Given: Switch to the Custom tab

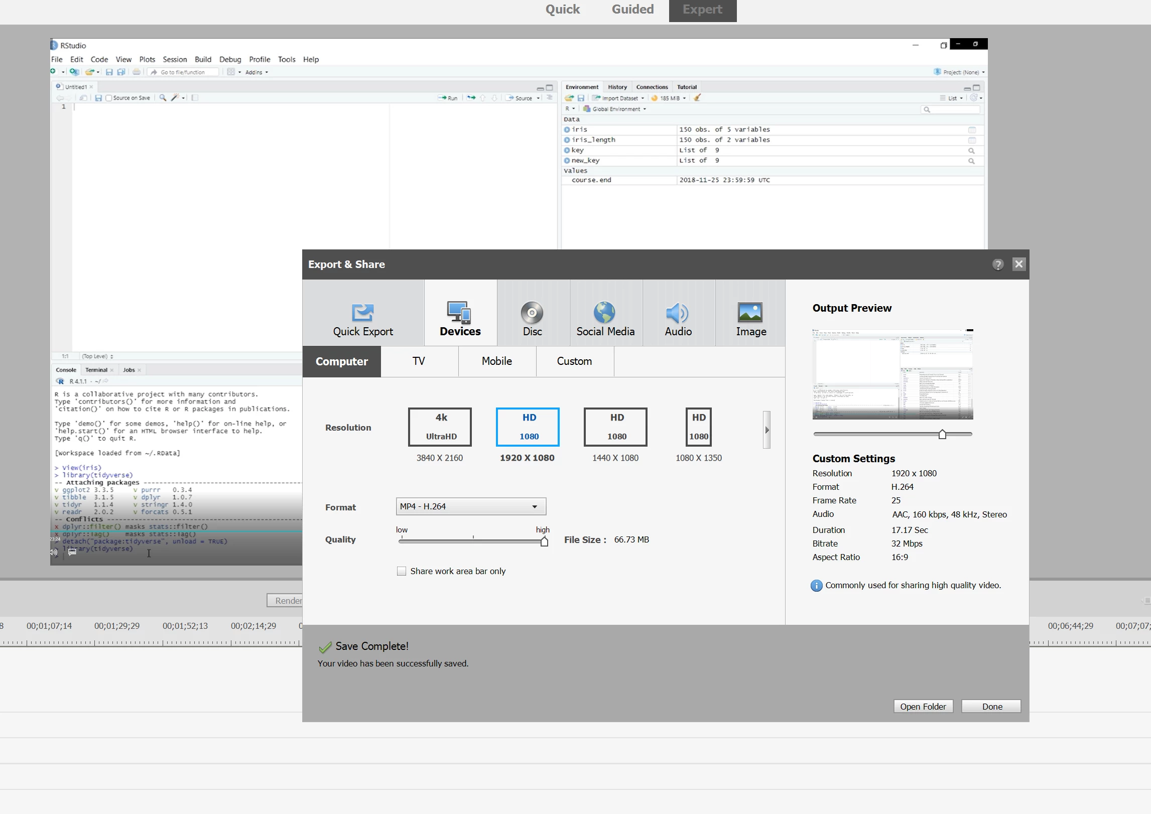Looking at the screenshot, I should pyautogui.click(x=574, y=361).
